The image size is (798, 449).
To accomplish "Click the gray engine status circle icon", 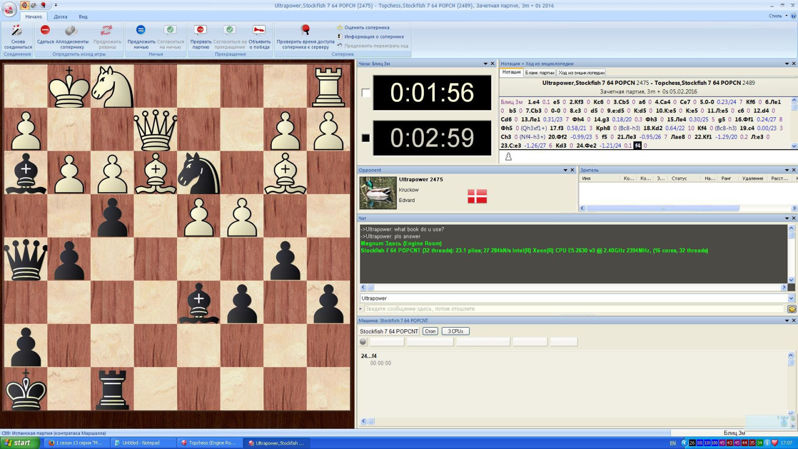I will [x=363, y=342].
